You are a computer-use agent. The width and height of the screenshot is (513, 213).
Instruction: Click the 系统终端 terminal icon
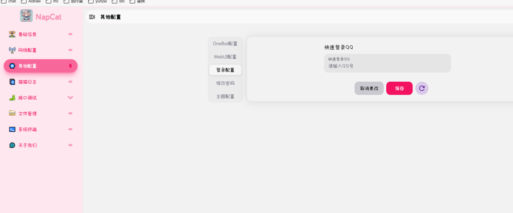coord(13,129)
